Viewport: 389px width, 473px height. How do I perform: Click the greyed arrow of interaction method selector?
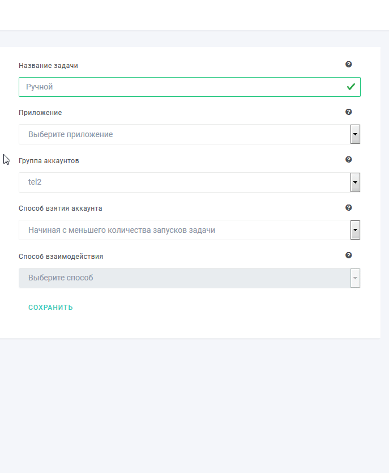click(x=355, y=278)
